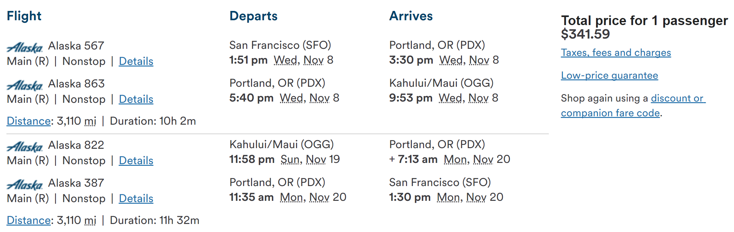
Task: Click the Alaska logo beside flight 567
Action: point(25,47)
